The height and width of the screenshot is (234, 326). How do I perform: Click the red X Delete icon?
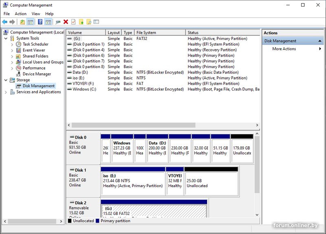click(66, 22)
